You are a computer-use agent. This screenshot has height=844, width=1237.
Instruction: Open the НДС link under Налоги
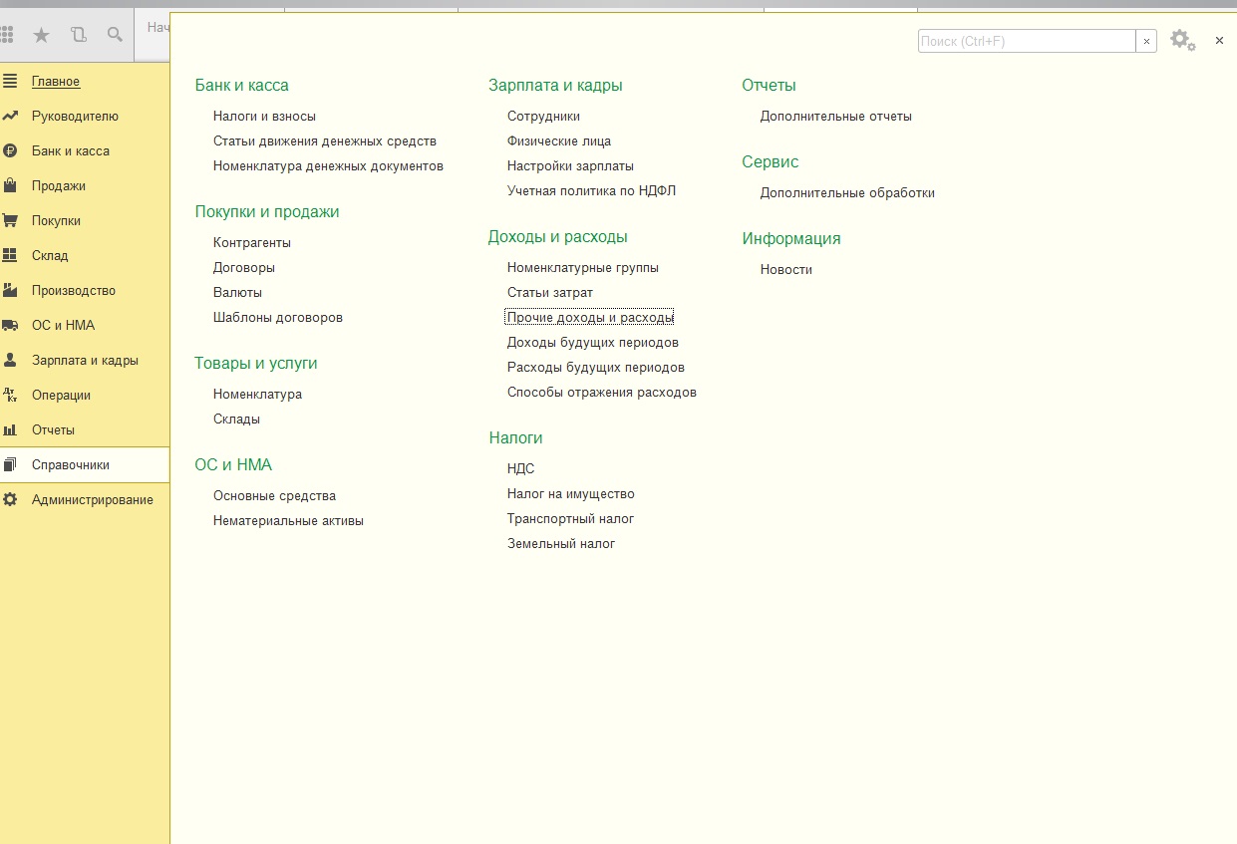point(521,469)
